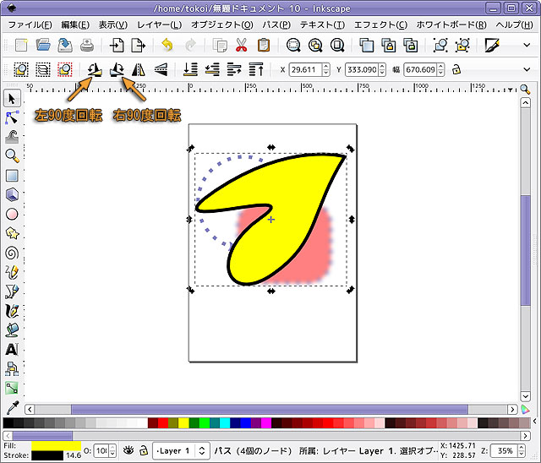Open the エフェクト(C) menu
Screen dimensions: 541x463
pyautogui.click(x=380, y=25)
